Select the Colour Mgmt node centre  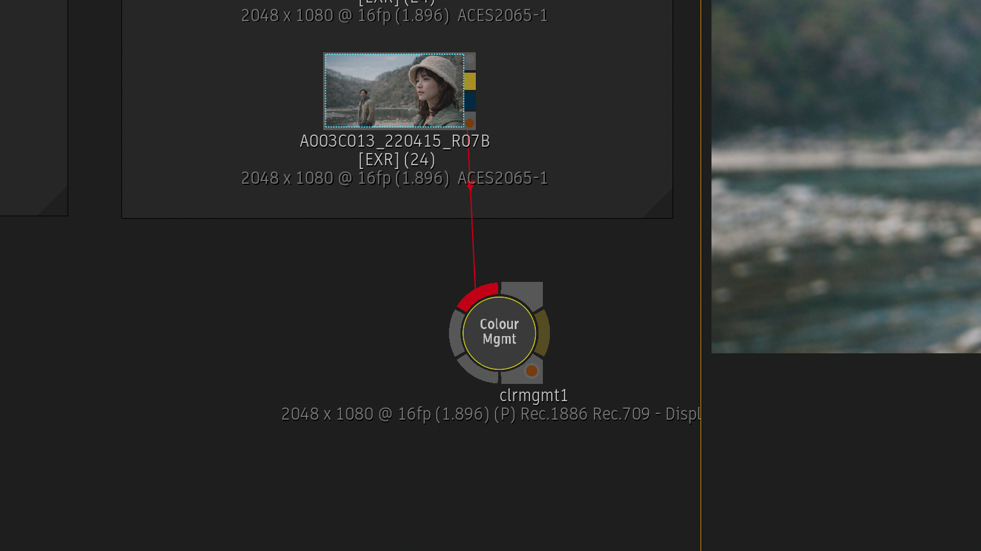click(x=499, y=333)
